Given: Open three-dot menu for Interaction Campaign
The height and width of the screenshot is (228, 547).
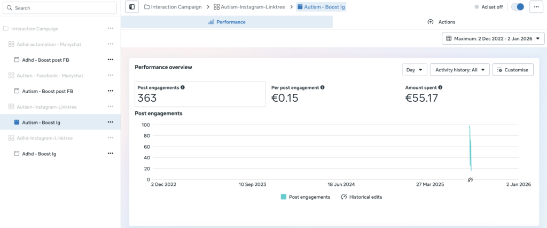Looking at the screenshot, I should [x=111, y=28].
